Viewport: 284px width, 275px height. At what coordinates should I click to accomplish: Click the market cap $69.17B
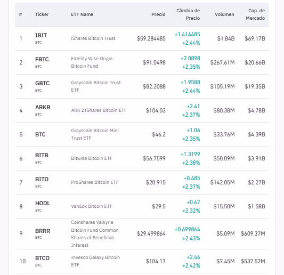[255, 38]
